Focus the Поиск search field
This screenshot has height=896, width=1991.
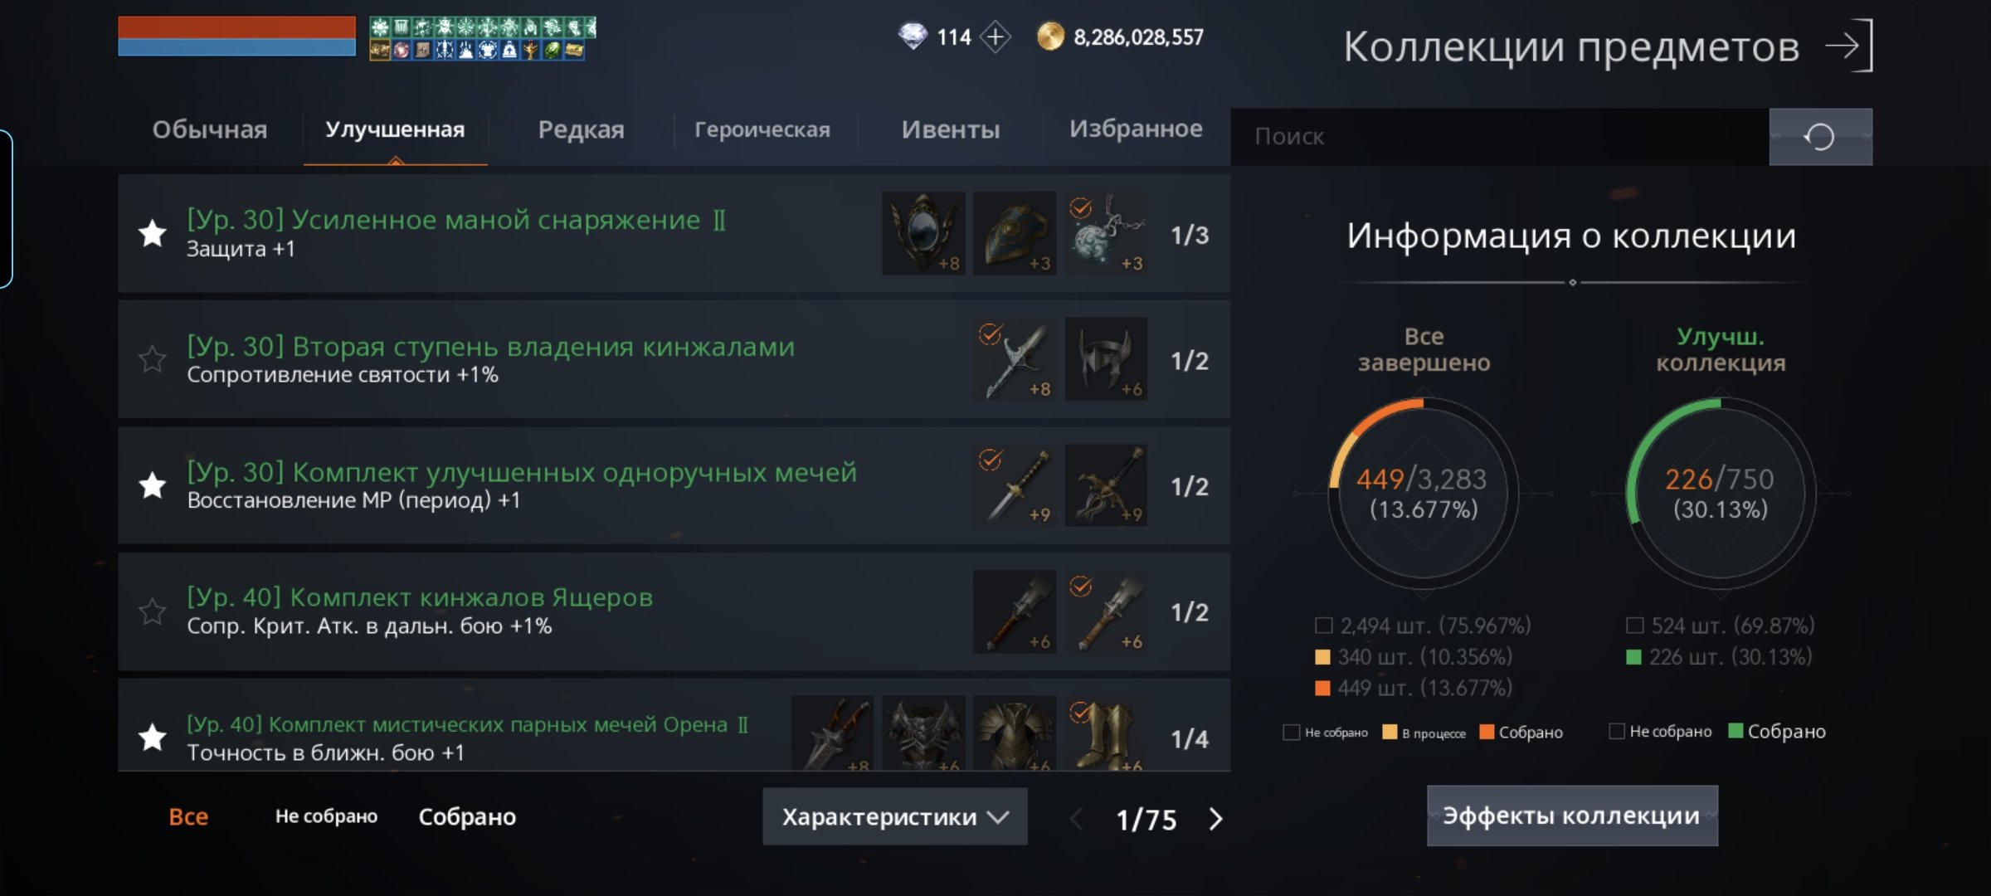[1500, 136]
